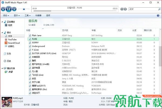Collapse the 音乐 tree node arrow
This screenshot has width=162, height=109.
pos(2,32)
